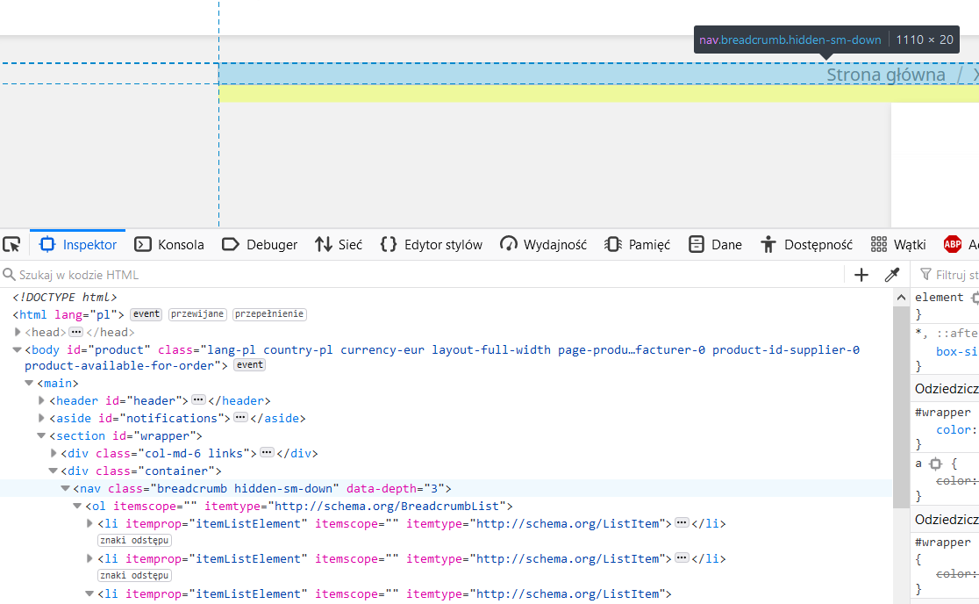Switch to the Pamięć tab
Viewport: 979px width, 604px height.
click(638, 244)
